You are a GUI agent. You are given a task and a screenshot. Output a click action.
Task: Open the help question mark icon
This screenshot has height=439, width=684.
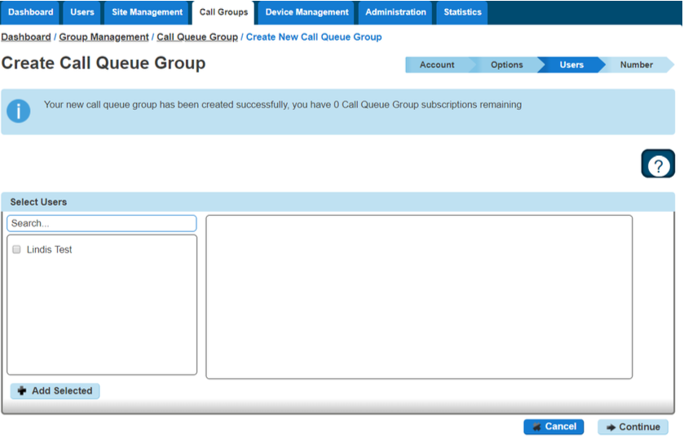pos(658,164)
